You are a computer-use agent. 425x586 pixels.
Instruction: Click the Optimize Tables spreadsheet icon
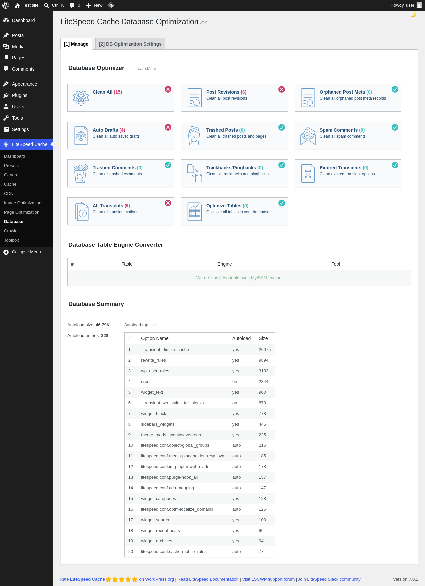(195, 211)
